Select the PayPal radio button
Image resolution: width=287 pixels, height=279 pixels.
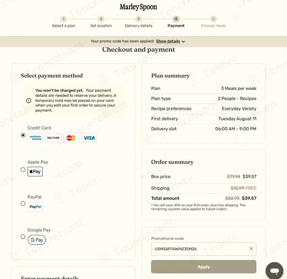coord(23,204)
